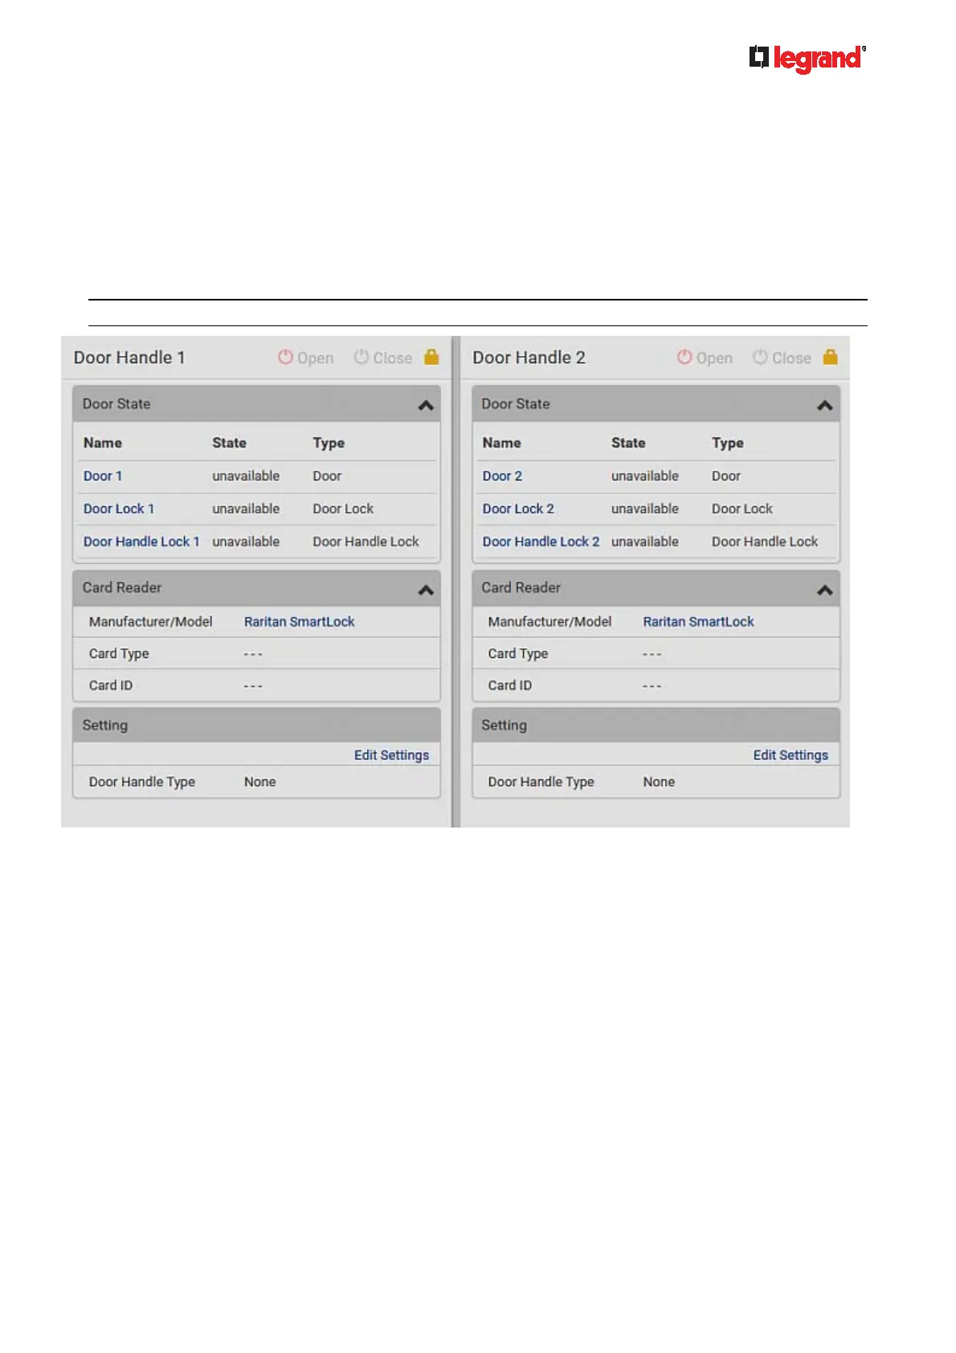Image resolution: width=956 pixels, height=1353 pixels.
Task: Collapse Door State section in Door Handle 1
Action: click(x=426, y=405)
